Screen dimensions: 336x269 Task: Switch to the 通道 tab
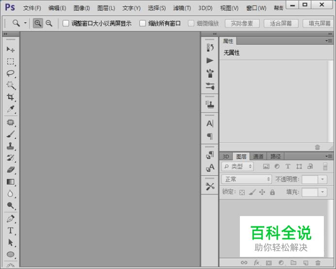coord(258,156)
